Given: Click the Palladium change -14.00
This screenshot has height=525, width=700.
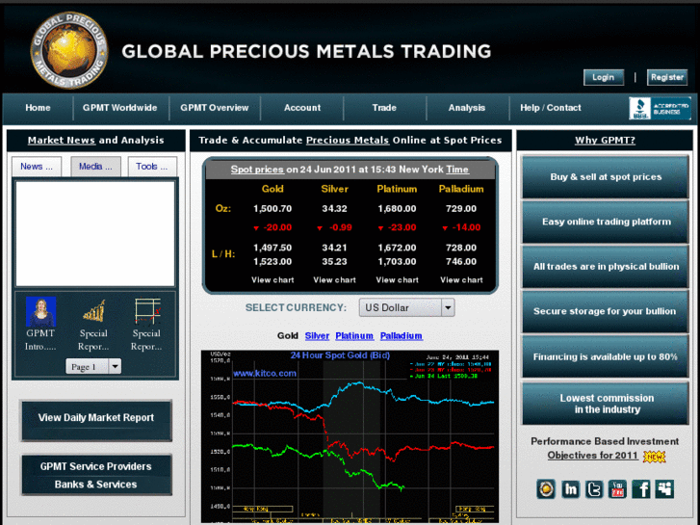Looking at the screenshot, I should [462, 227].
